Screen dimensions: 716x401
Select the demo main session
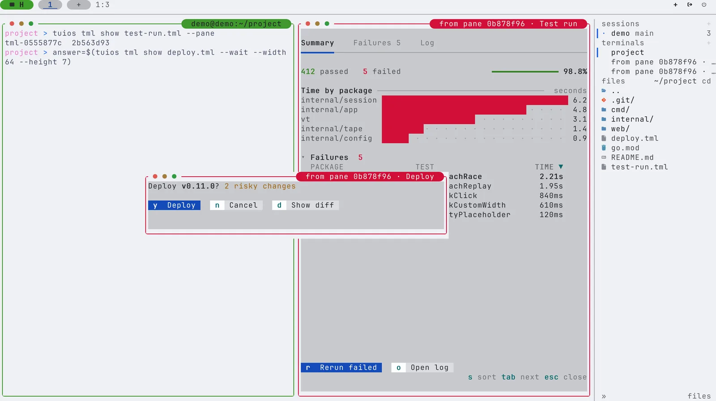click(656, 34)
